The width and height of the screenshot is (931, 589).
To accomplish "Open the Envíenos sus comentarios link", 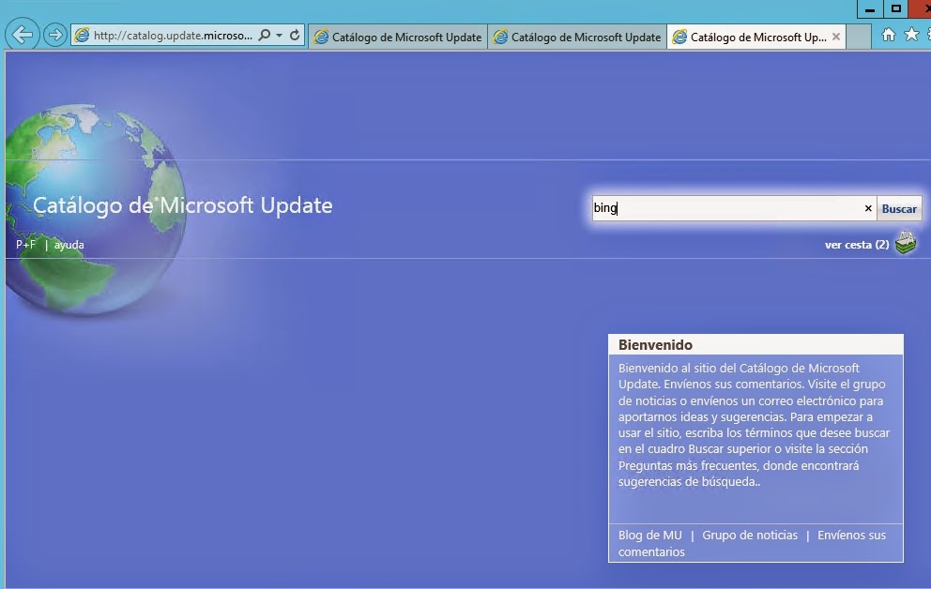I will (752, 543).
